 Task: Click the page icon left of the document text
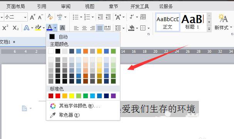coord(24,108)
